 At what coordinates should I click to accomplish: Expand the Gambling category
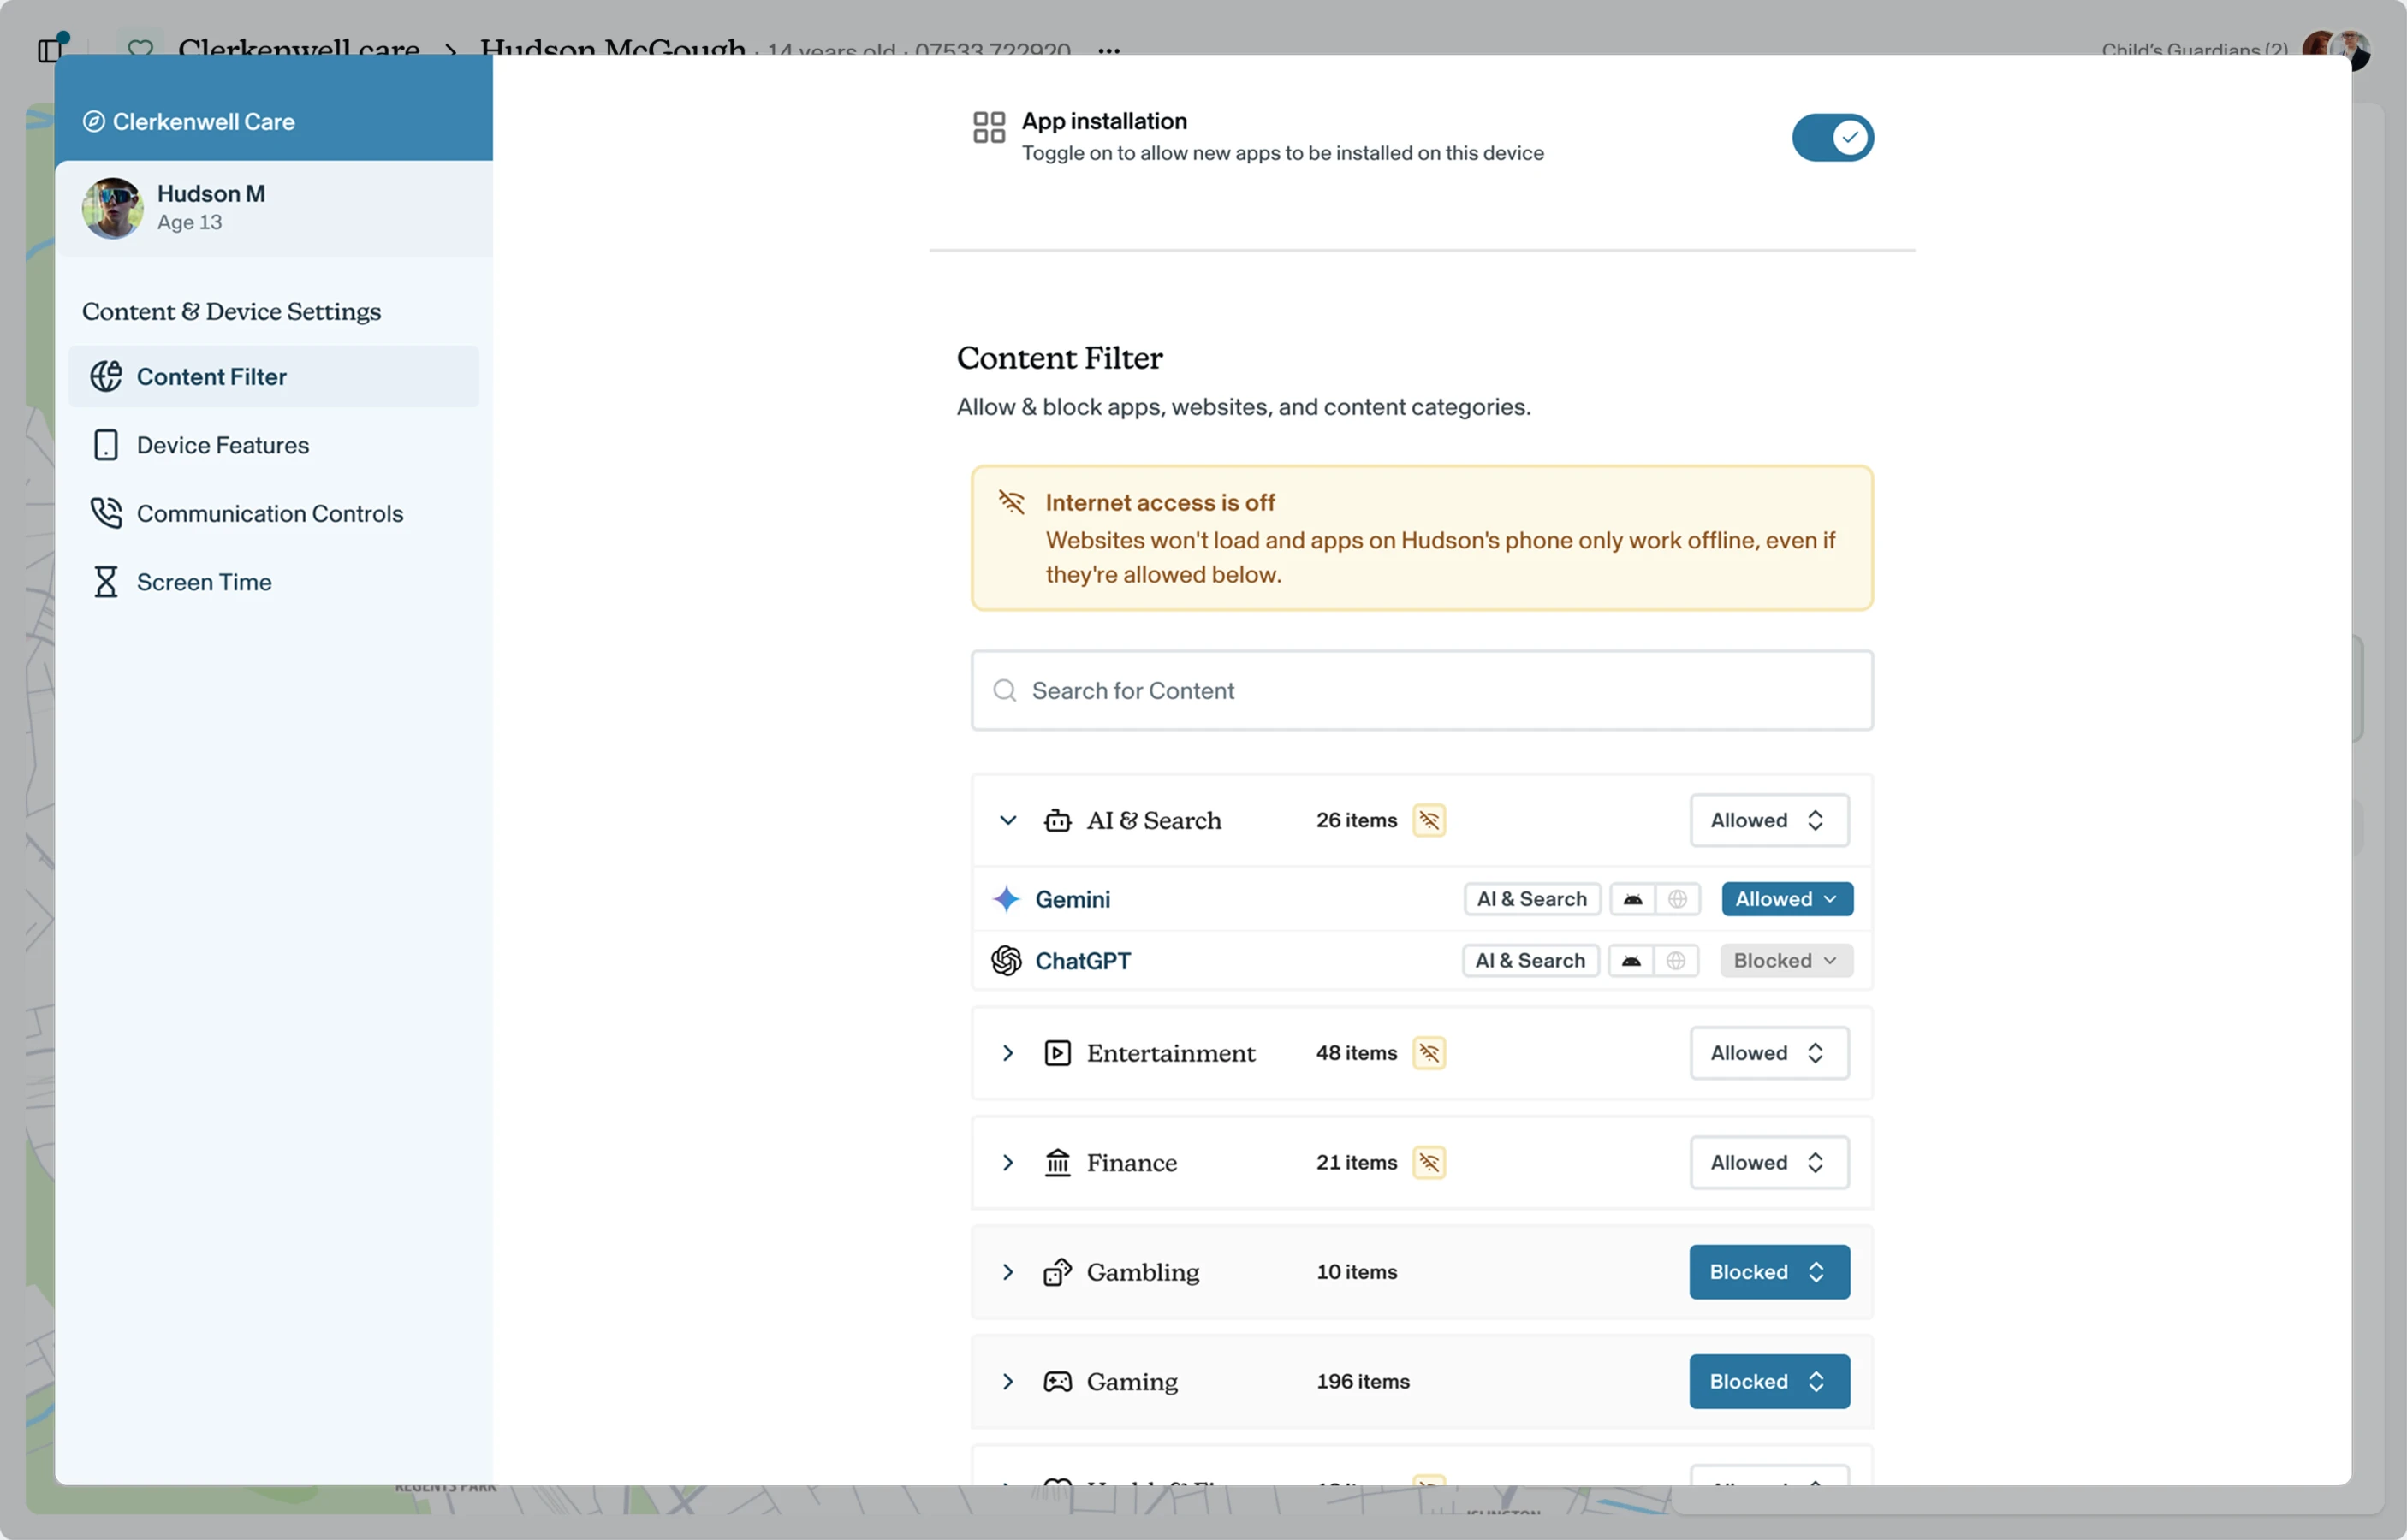click(1007, 1272)
